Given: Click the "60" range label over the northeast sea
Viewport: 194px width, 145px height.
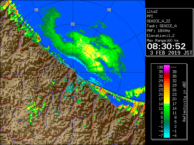Looking at the screenshot, I should coord(109,10).
